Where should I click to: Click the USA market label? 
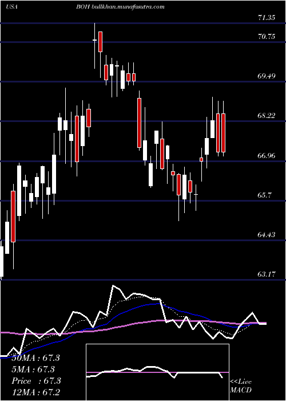pos(11,7)
